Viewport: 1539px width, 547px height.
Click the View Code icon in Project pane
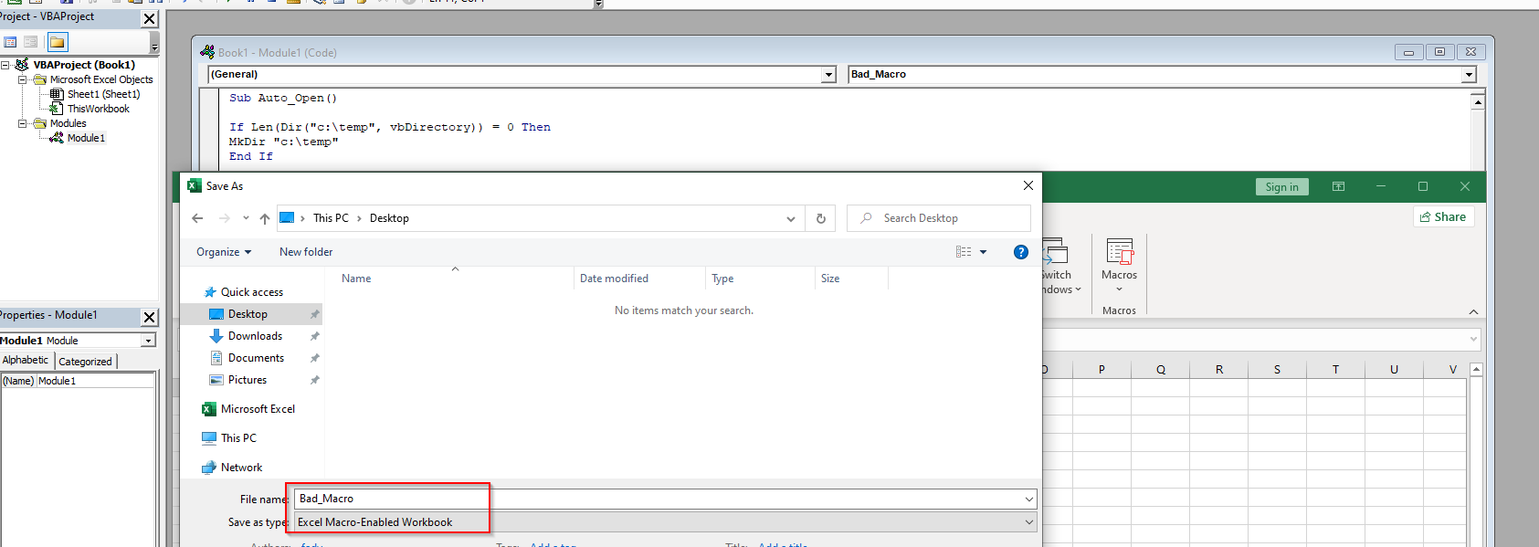[x=10, y=42]
